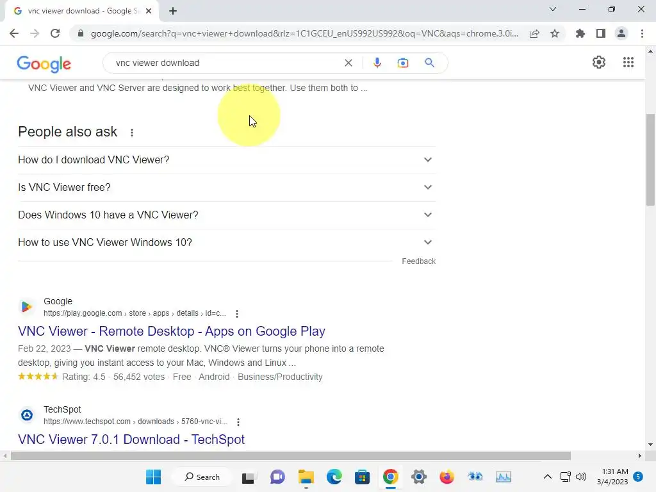Open Chrome three-dot menu
656x492 pixels.
pyautogui.click(x=642, y=33)
